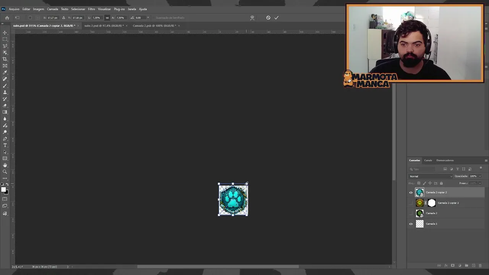Select the Rectangular Marquee tool
This screenshot has height=275, width=489.
(5, 39)
